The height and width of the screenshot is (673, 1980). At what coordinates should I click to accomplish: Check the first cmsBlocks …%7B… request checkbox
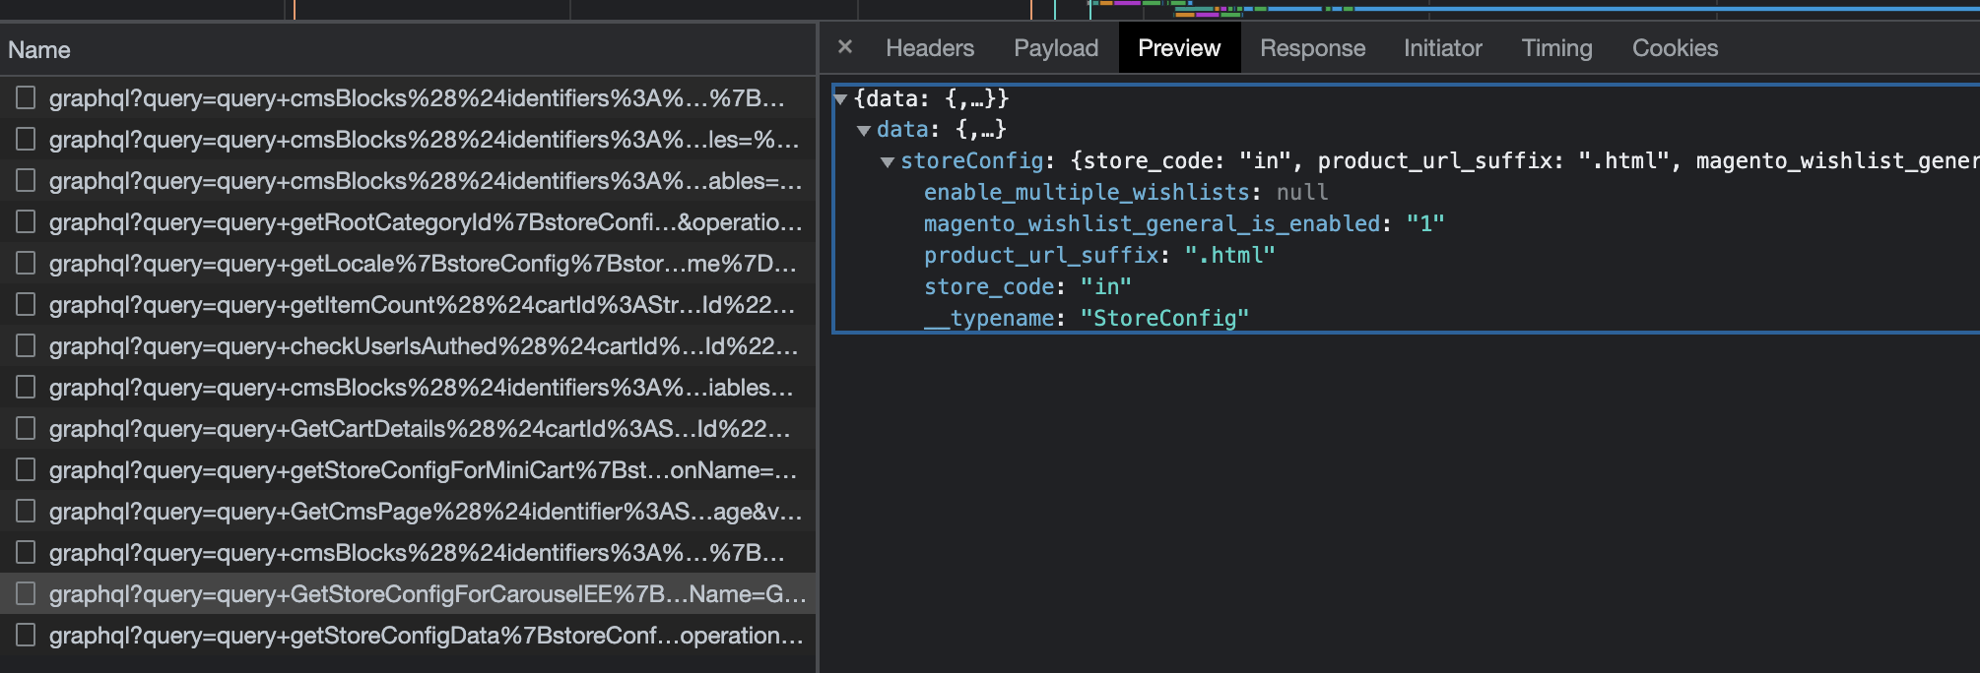[26, 97]
